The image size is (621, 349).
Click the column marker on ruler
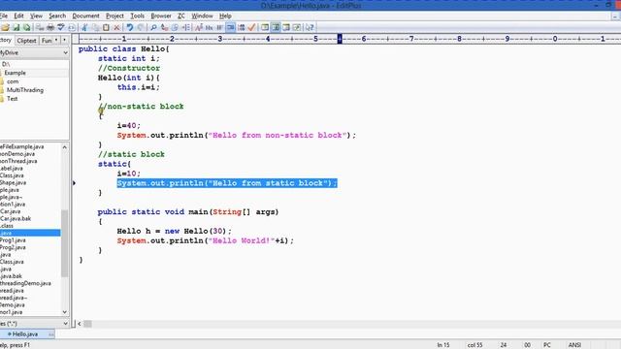[x=340, y=39]
